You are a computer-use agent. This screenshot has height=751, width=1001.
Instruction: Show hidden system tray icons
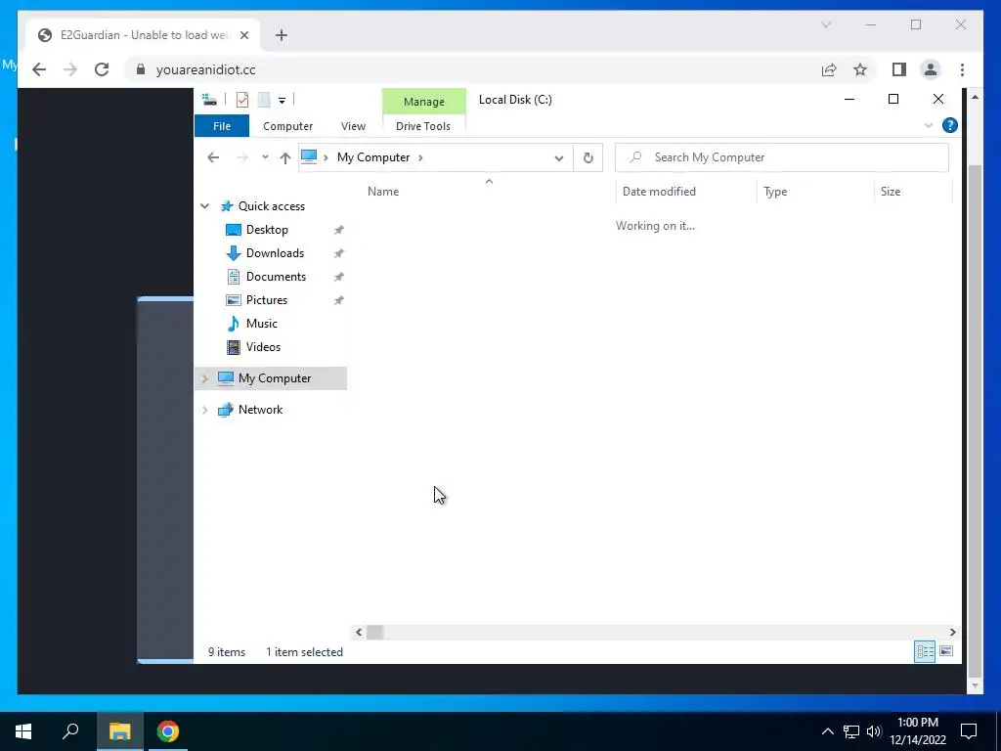[827, 731]
